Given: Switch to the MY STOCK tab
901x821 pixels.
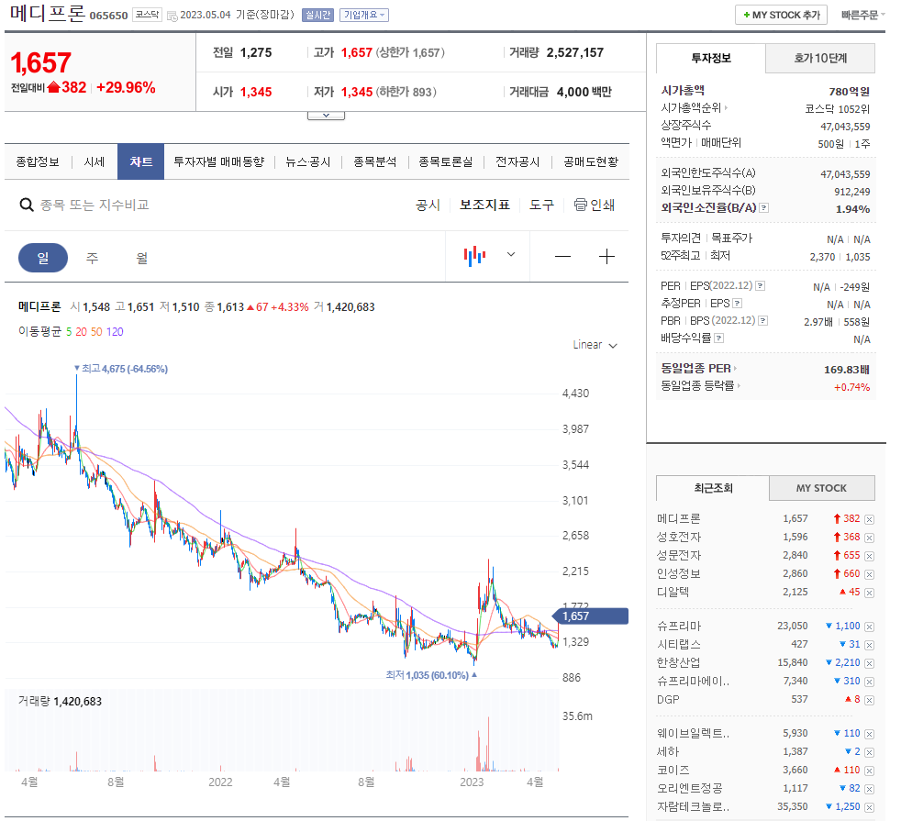Looking at the screenshot, I should (822, 488).
